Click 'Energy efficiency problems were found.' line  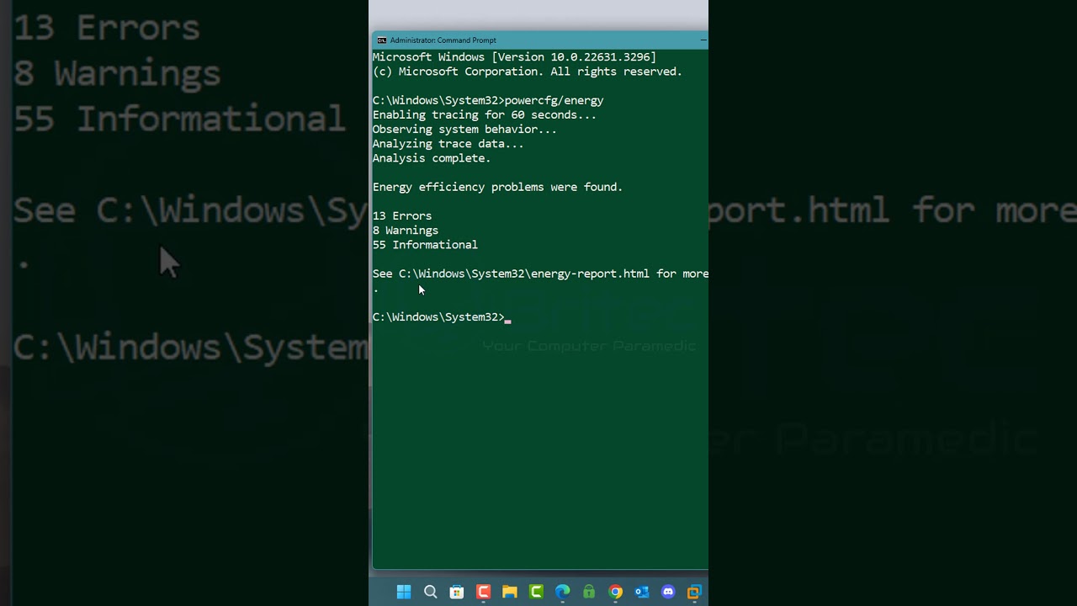pos(498,187)
